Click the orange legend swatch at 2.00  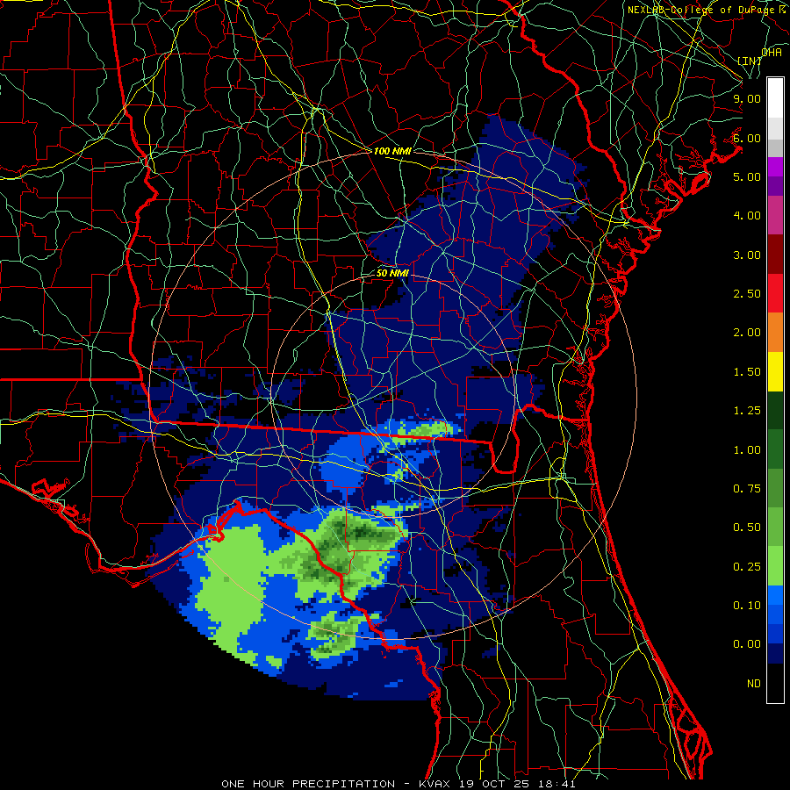point(775,333)
